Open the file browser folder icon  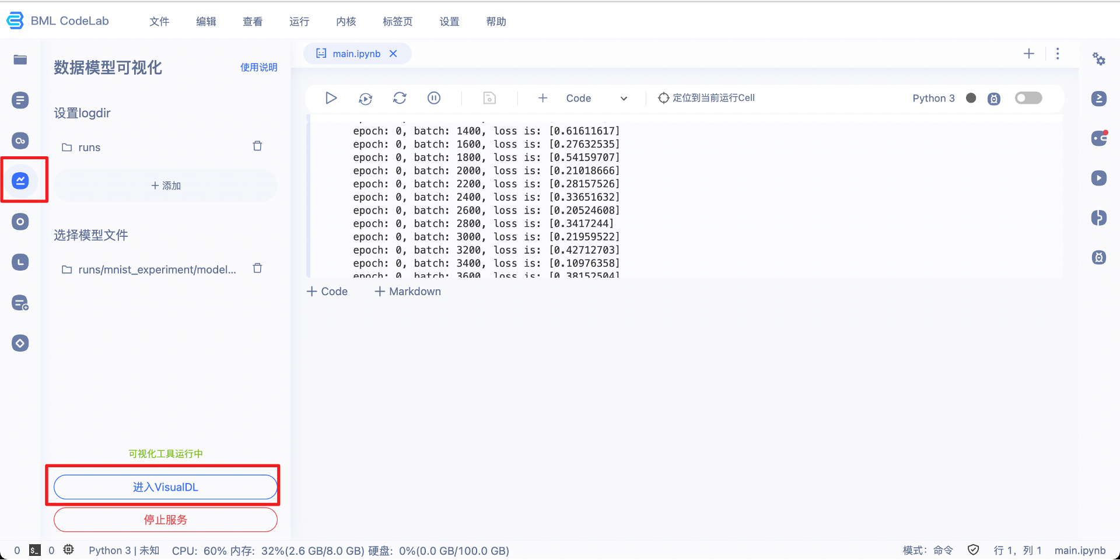pyautogui.click(x=20, y=60)
